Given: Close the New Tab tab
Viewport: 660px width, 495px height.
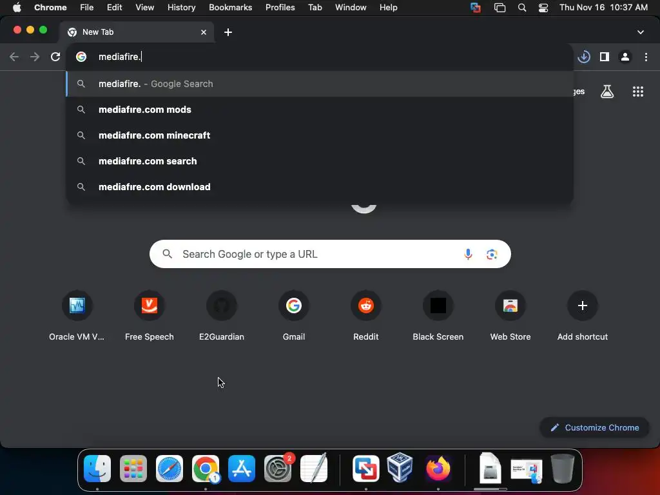Looking at the screenshot, I should (204, 32).
